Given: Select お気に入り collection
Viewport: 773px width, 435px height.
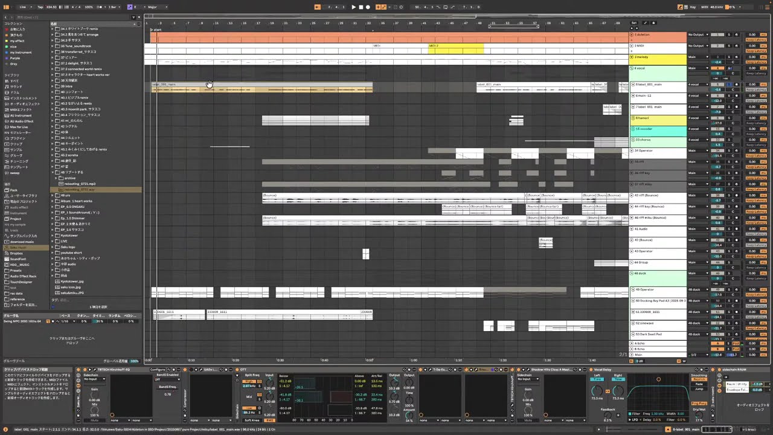Looking at the screenshot, I should point(17,29).
